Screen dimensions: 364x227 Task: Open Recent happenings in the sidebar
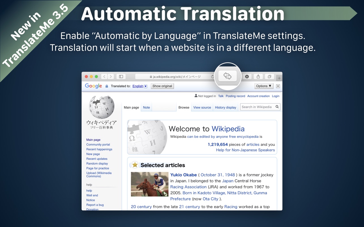99,149
